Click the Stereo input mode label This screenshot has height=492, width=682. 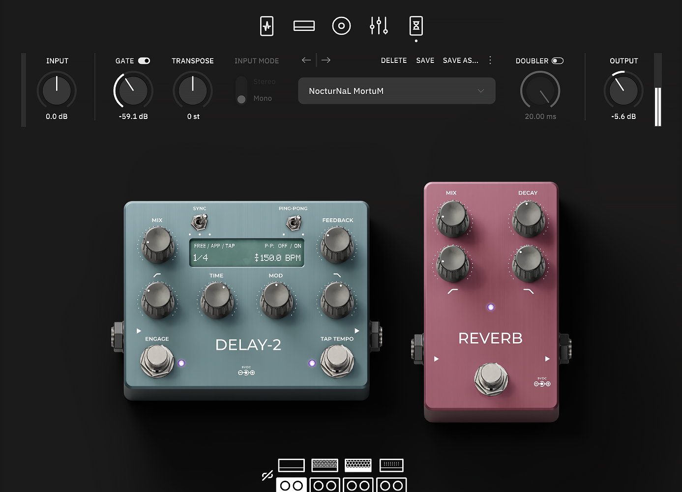(x=265, y=82)
